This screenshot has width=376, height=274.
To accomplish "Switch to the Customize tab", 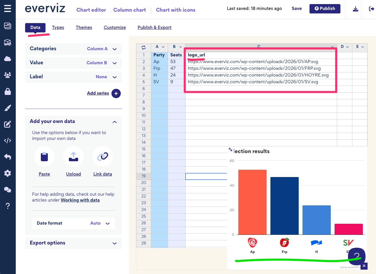I will click(x=115, y=27).
